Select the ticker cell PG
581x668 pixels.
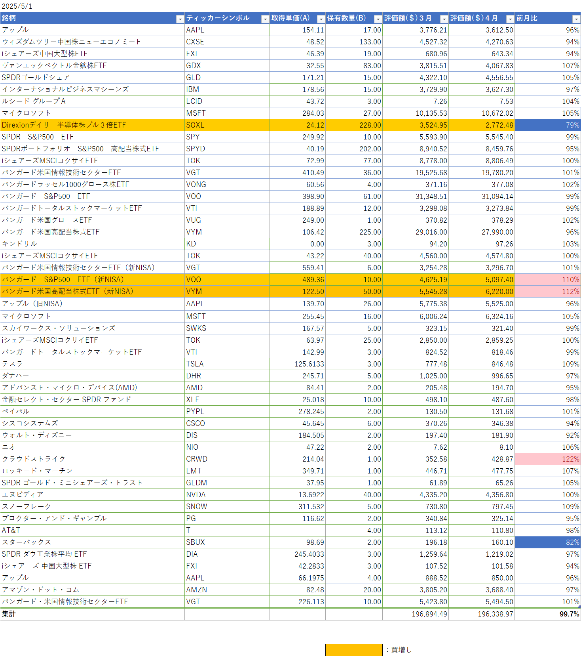(x=227, y=519)
